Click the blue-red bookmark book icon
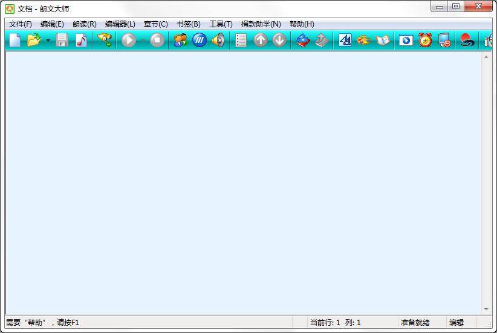Screen dimensions: 497x333 click(x=303, y=41)
